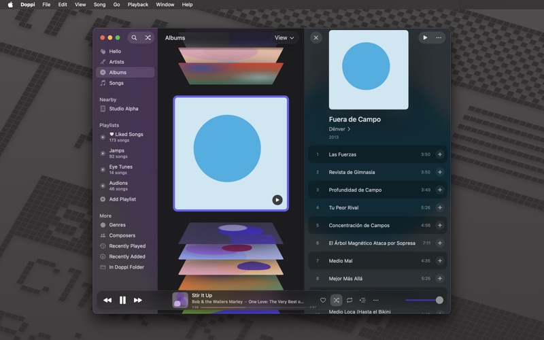Go to Artists in sidebar
The height and width of the screenshot is (340, 544).
(125, 62)
